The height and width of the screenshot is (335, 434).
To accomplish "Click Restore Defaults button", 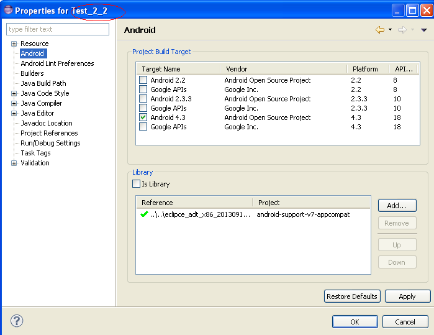I will tap(352, 296).
